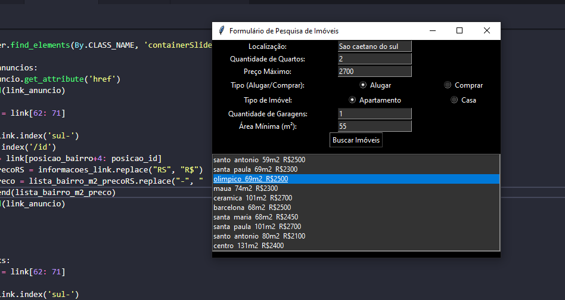
Task: Click the 'Preço Máximo:' label
Action: click(268, 72)
